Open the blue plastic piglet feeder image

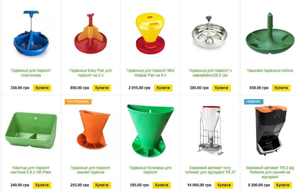click(31, 33)
